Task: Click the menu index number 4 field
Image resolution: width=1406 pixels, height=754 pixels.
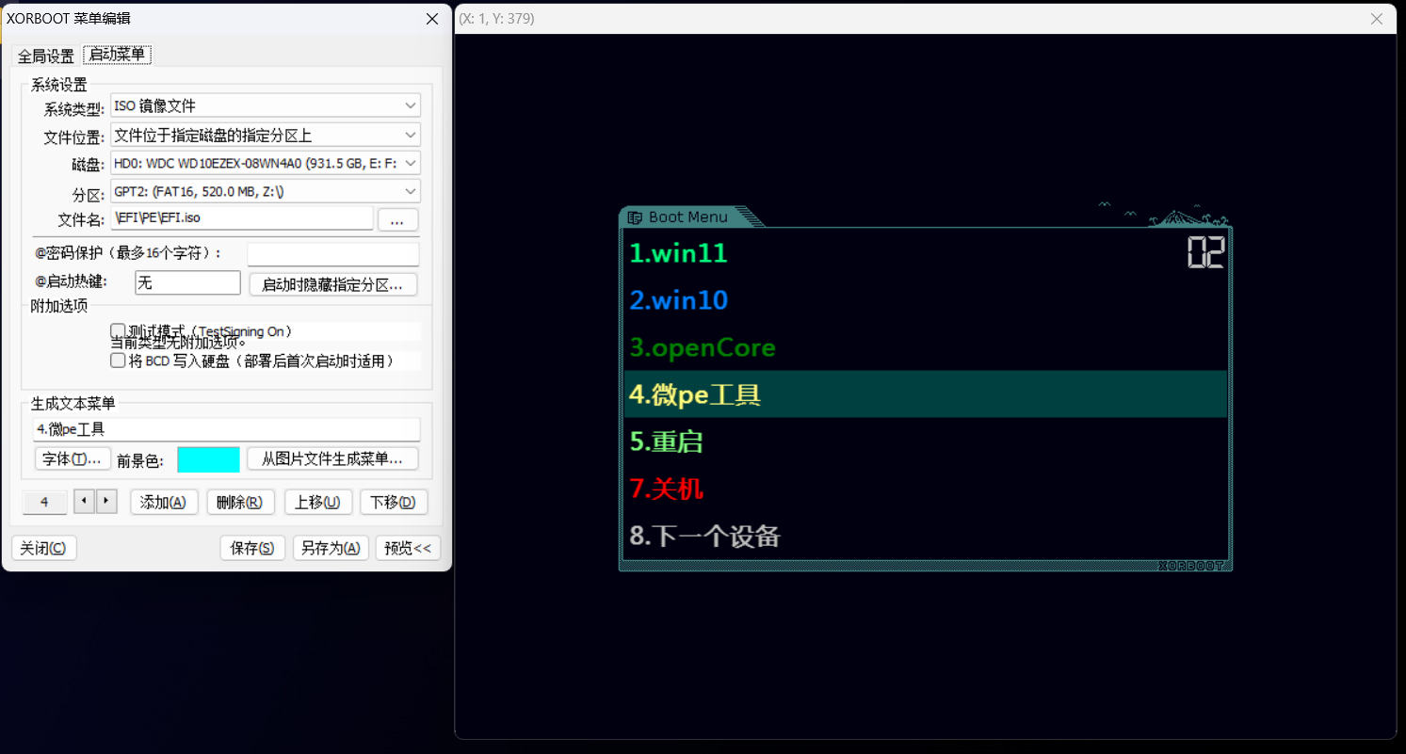Action: (x=45, y=502)
